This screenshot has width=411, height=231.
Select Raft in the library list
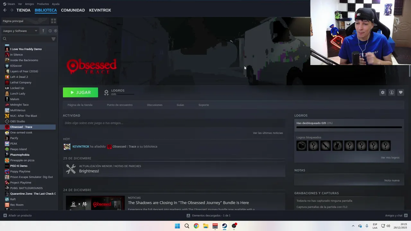(x=13, y=199)
